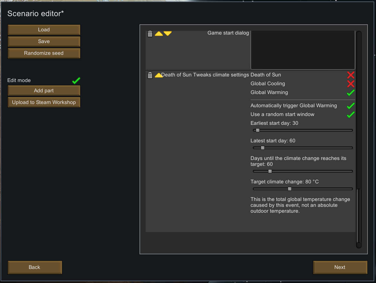Click the Latest start day slider
Image resolution: width=376 pixels, height=283 pixels.
point(303,148)
